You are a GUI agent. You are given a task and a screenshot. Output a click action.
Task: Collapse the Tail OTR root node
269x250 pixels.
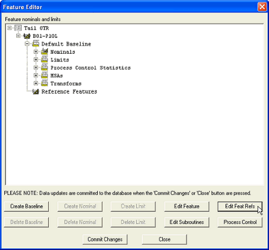coord(10,28)
